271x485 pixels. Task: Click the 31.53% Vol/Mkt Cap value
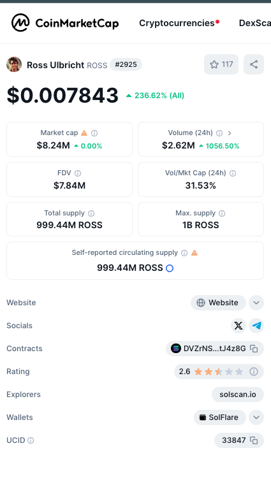200,185
